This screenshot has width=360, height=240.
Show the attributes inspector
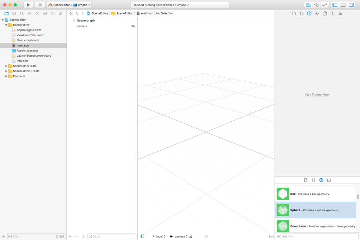pos(317,14)
